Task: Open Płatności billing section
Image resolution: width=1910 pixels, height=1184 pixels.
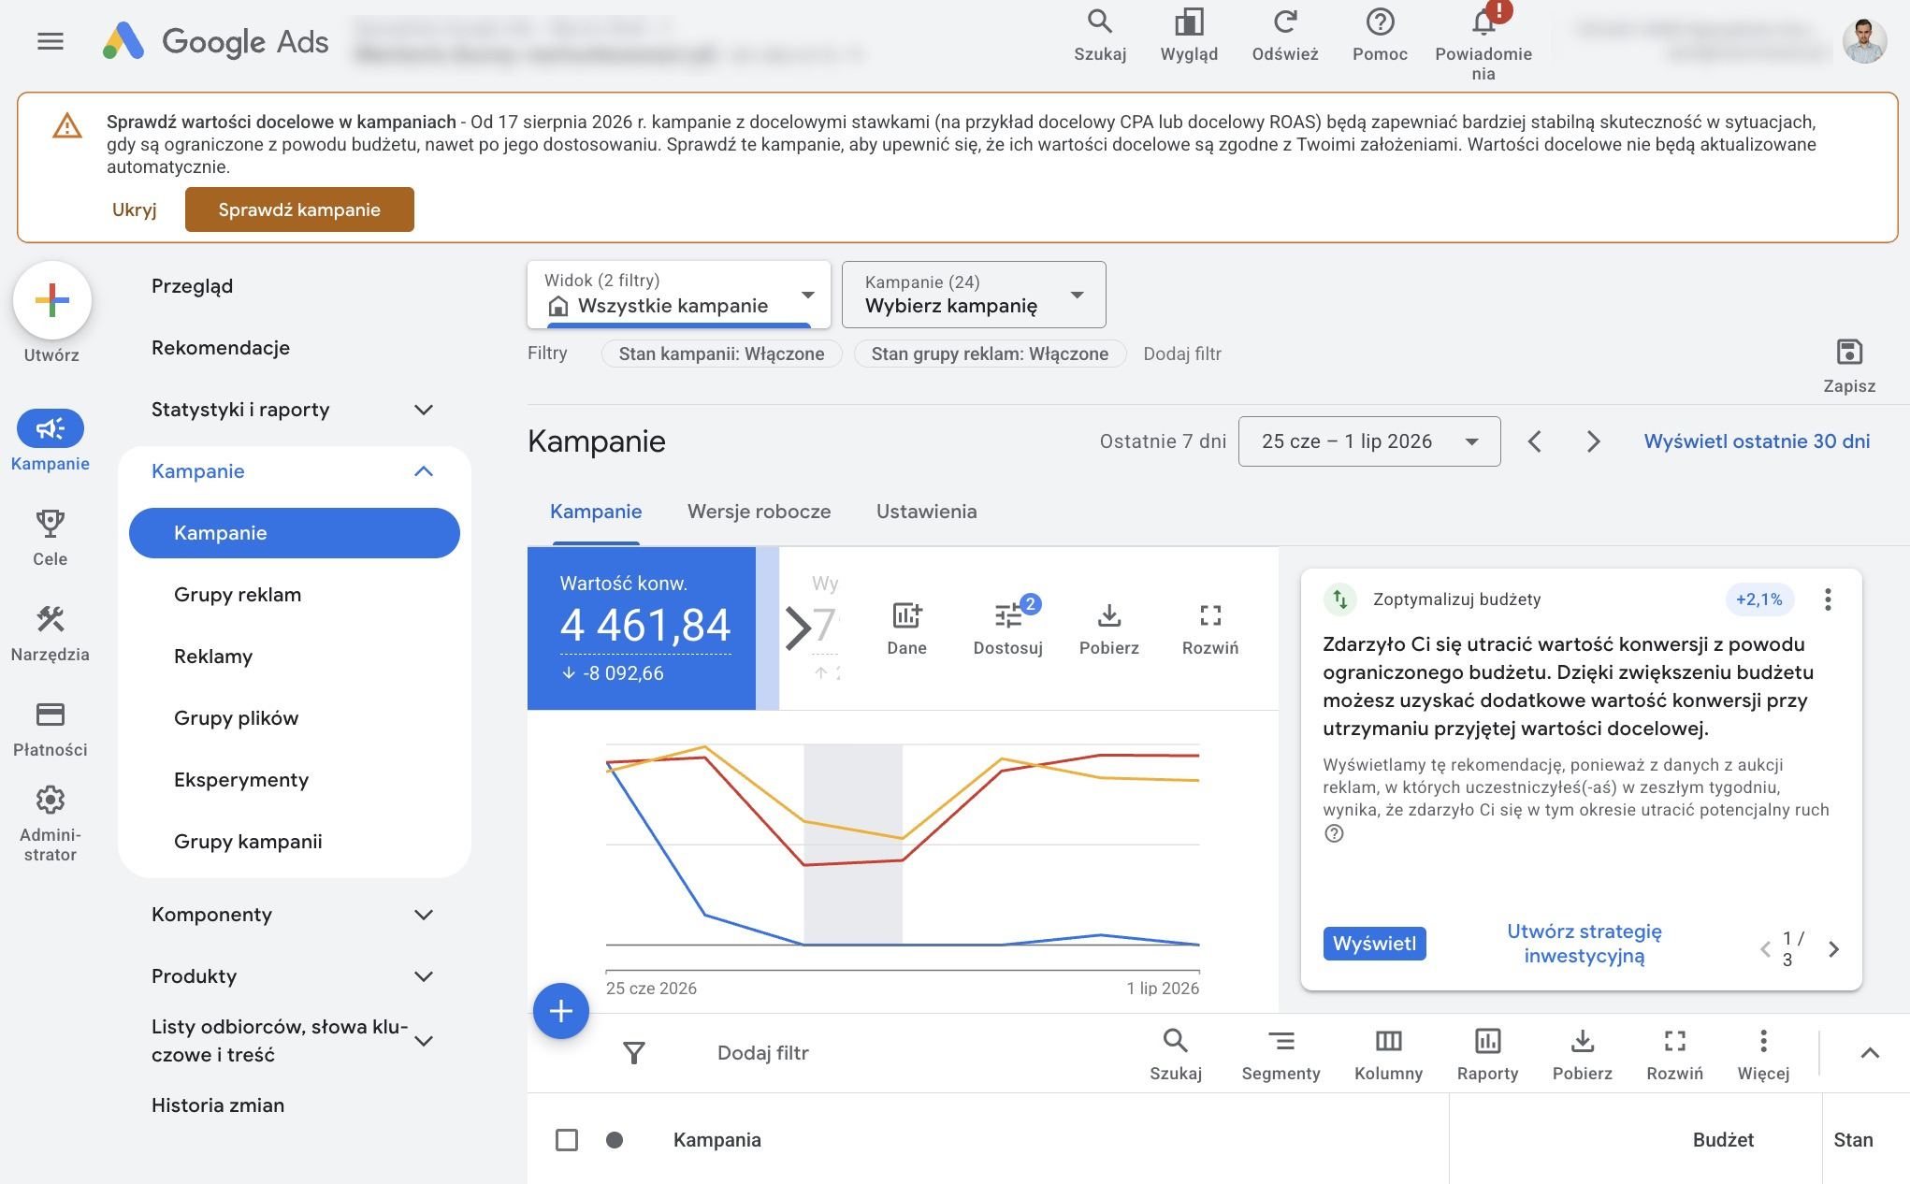Action: point(51,729)
